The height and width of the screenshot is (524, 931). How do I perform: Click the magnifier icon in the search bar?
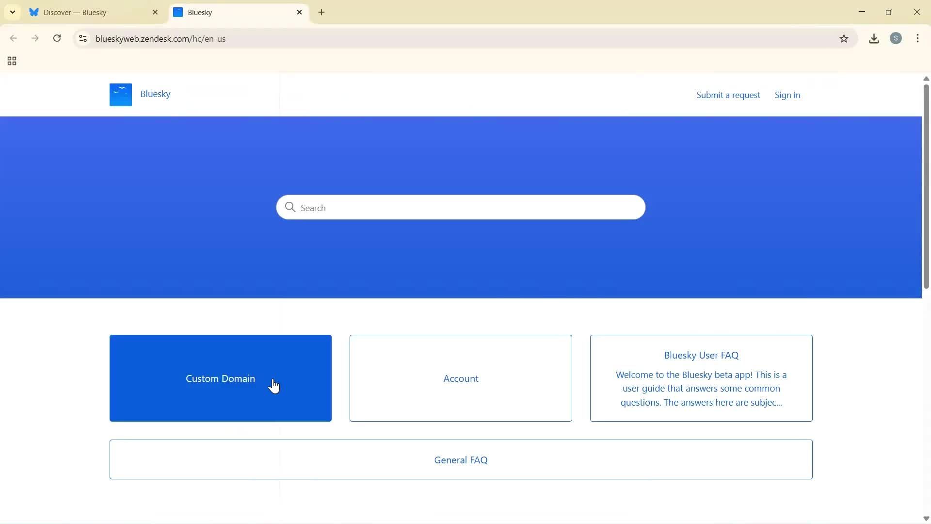pyautogui.click(x=290, y=207)
